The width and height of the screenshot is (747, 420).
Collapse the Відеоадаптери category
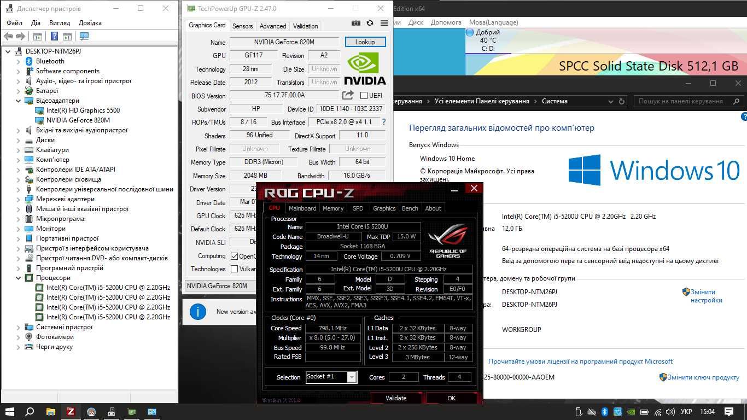[x=19, y=101]
